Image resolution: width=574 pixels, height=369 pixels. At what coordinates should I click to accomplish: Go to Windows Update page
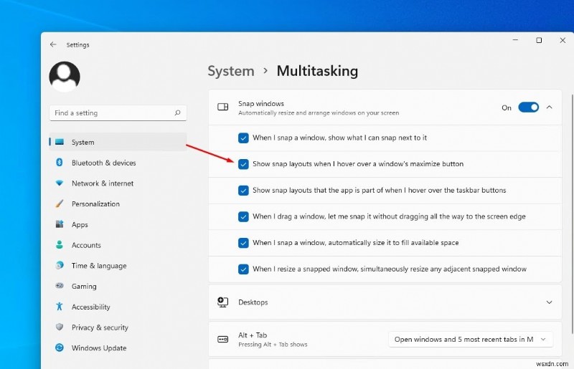pyautogui.click(x=118, y=348)
